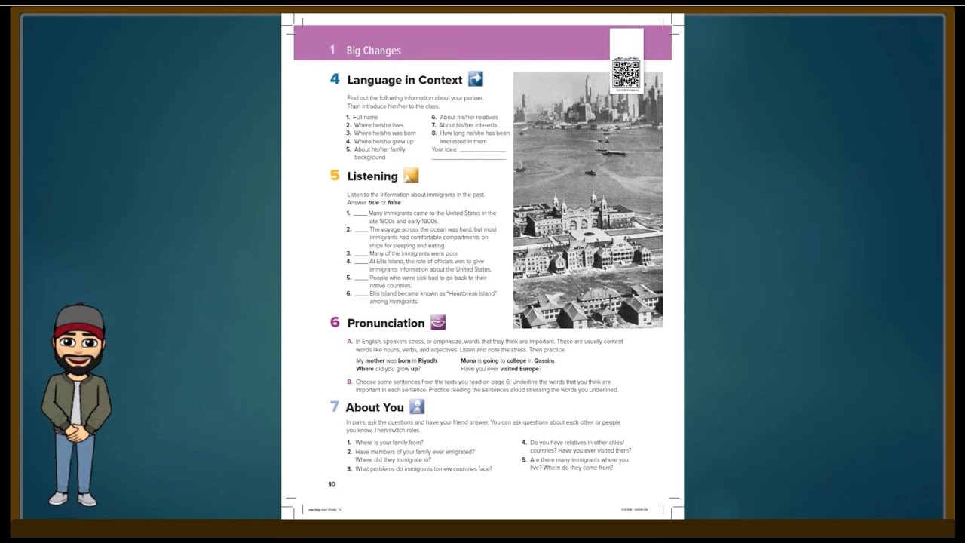Image resolution: width=965 pixels, height=543 pixels.
Task: Click the 'Your idea:' blank line
Action: 482,151
